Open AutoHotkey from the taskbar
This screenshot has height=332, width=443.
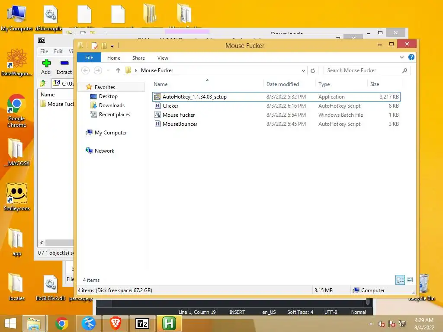click(169, 323)
